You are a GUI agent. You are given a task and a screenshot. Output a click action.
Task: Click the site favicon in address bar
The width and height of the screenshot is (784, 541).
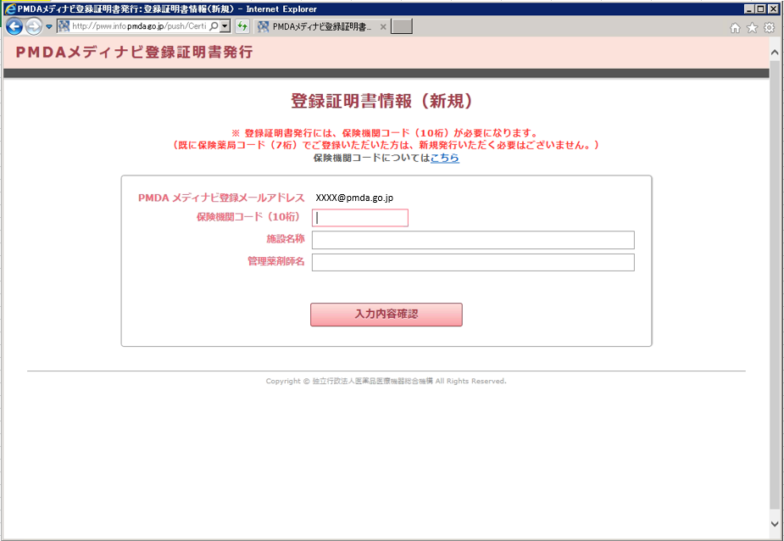(64, 26)
